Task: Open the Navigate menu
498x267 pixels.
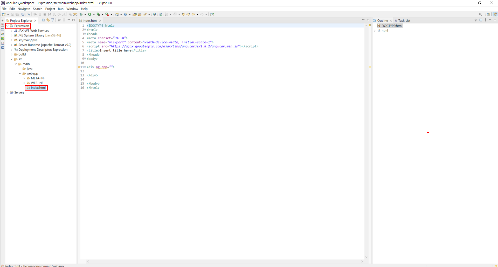Action: [24, 9]
